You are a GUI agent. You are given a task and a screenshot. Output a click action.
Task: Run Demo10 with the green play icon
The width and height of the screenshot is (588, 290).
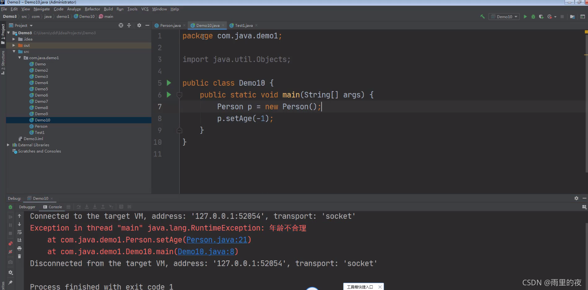pyautogui.click(x=525, y=16)
